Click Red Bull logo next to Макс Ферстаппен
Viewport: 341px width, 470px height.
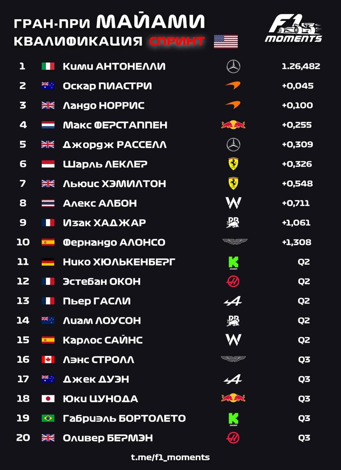[x=233, y=125]
